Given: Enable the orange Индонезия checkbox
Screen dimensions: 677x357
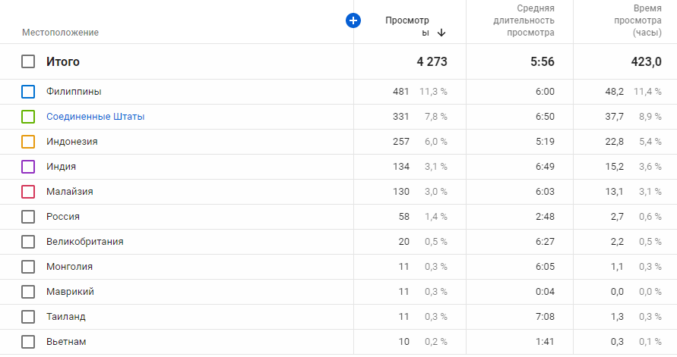Looking at the screenshot, I should [28, 142].
